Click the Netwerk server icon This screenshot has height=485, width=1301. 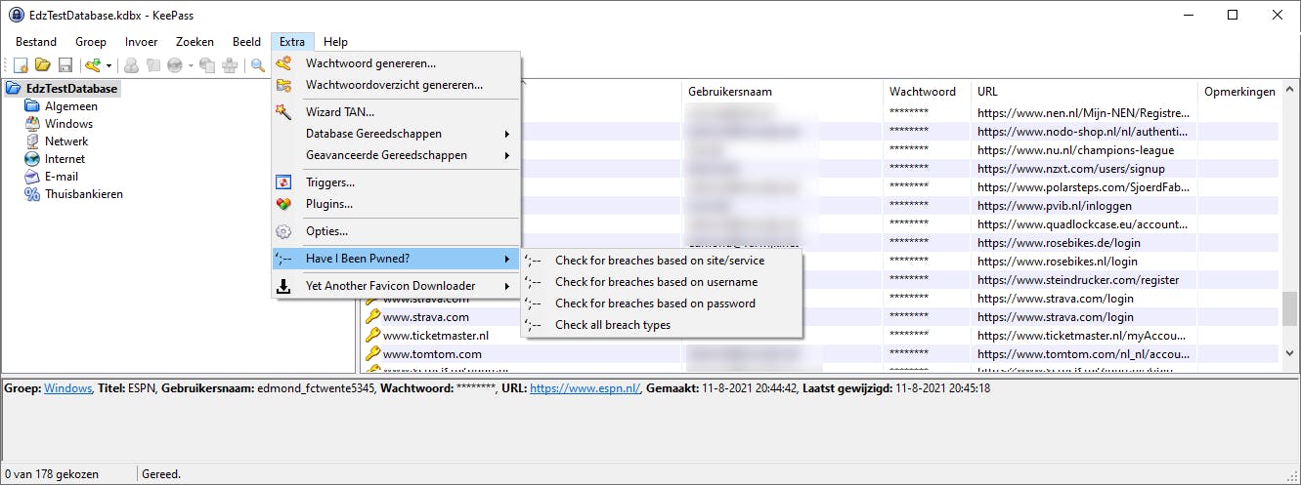(31, 141)
